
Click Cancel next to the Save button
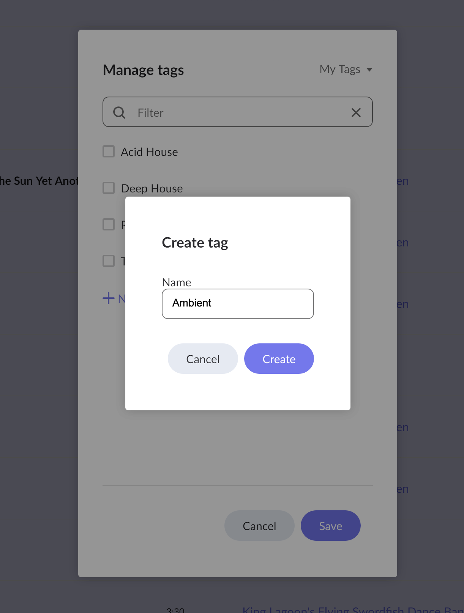[259, 526]
